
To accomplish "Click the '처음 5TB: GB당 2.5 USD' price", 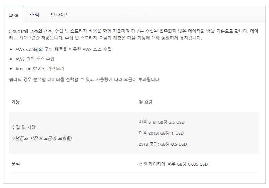I will point(161,122).
